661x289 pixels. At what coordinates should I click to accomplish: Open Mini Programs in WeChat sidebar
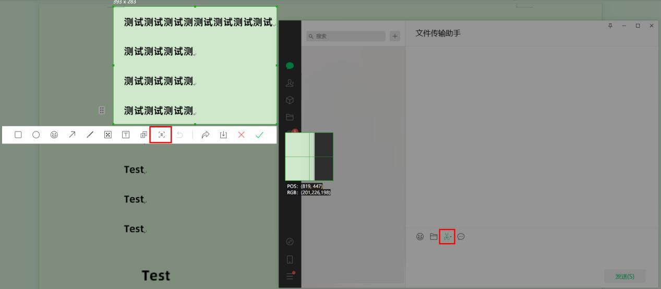tap(290, 242)
